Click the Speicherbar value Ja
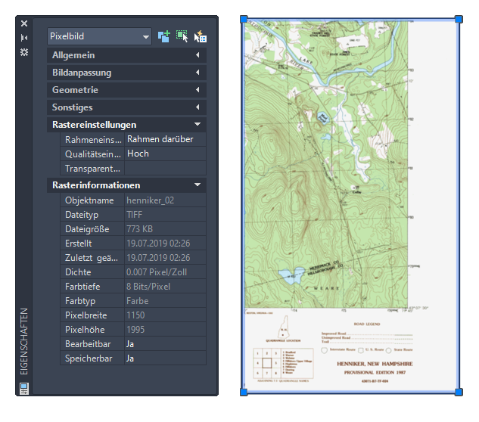The image size is (479, 422). [165, 358]
